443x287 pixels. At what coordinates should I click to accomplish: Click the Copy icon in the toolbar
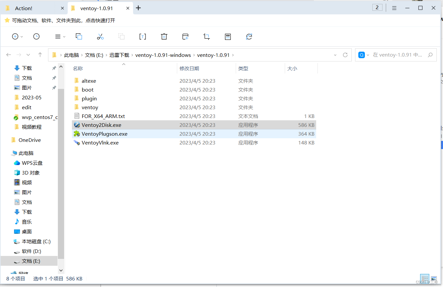pos(79,37)
